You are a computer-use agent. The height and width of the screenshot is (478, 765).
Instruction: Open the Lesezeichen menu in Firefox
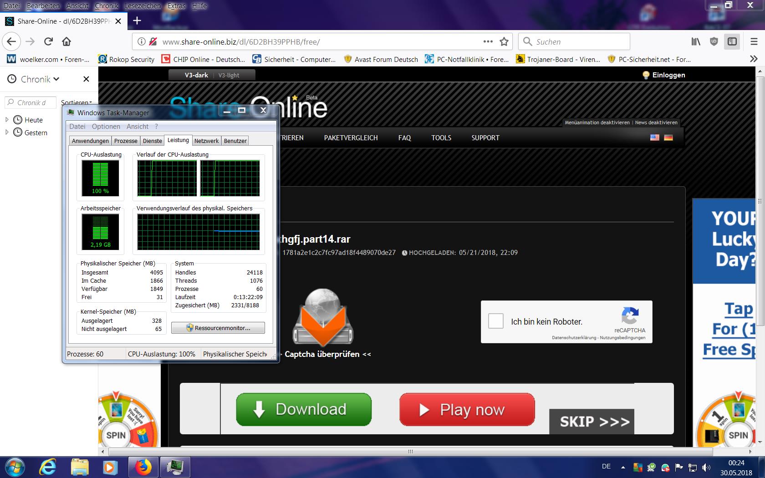(x=143, y=6)
